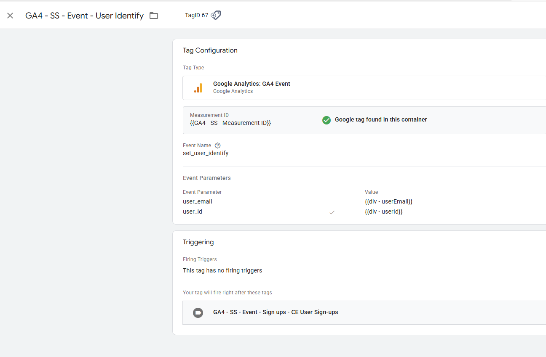Open the 'GA4 - SS - Event - Sign ups' tag link
This screenshot has width=546, height=357.
click(275, 312)
